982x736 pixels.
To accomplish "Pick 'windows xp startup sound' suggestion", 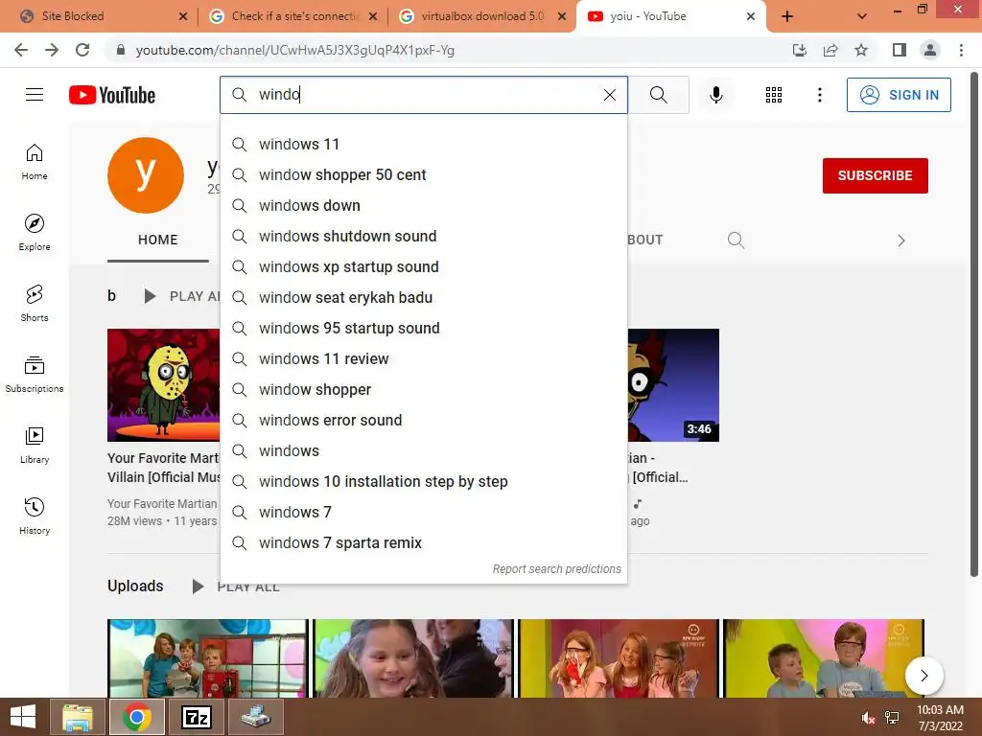I will [x=424, y=266].
